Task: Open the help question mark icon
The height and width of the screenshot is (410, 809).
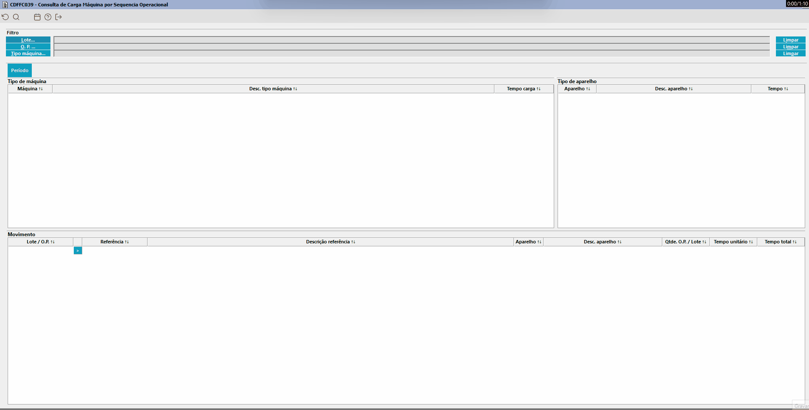Action: coord(48,17)
